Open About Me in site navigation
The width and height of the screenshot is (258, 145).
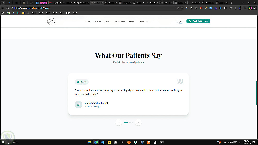coord(143,21)
